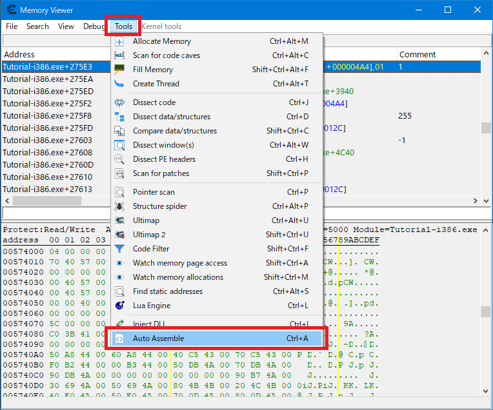
Task: Click the Address column header
Action: [19, 54]
